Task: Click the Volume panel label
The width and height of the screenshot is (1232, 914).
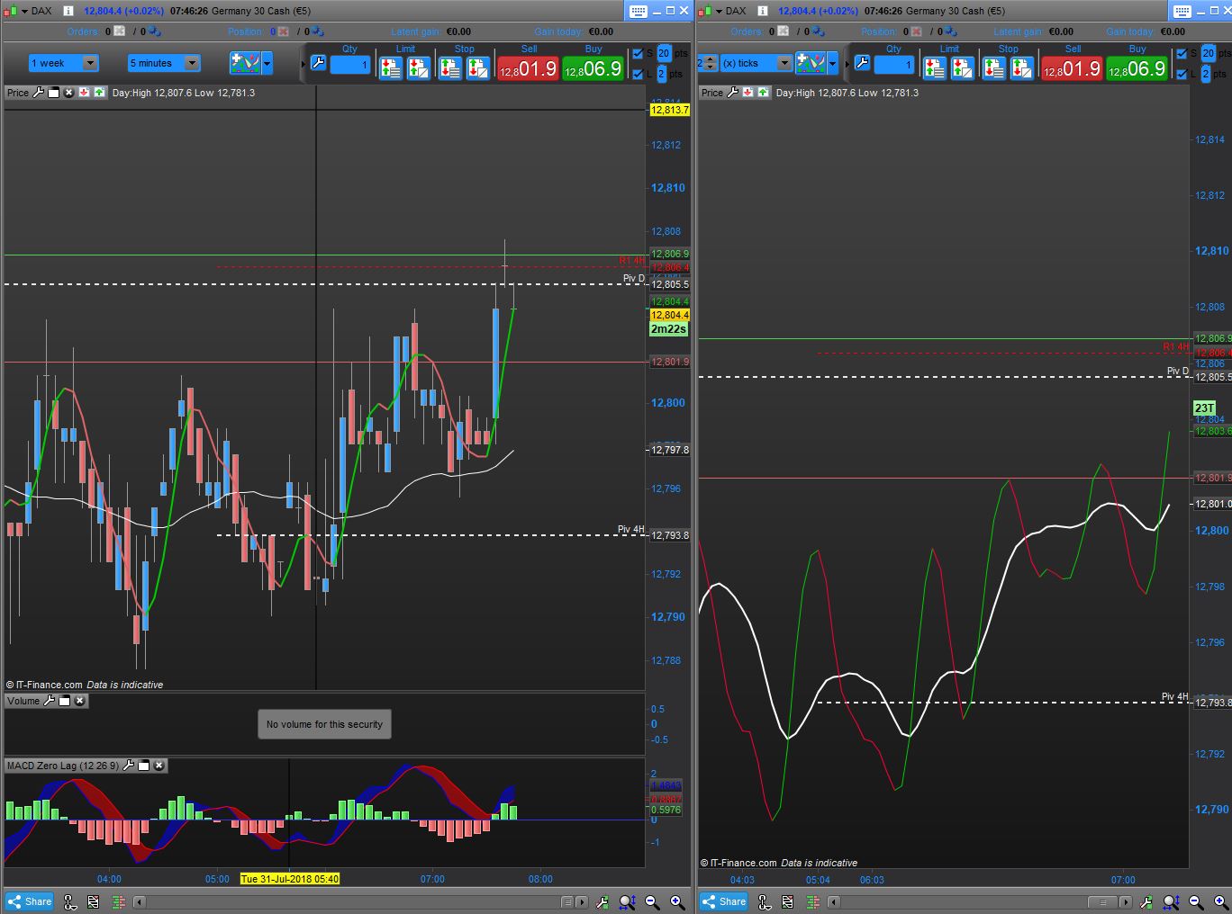Action: coord(23,701)
